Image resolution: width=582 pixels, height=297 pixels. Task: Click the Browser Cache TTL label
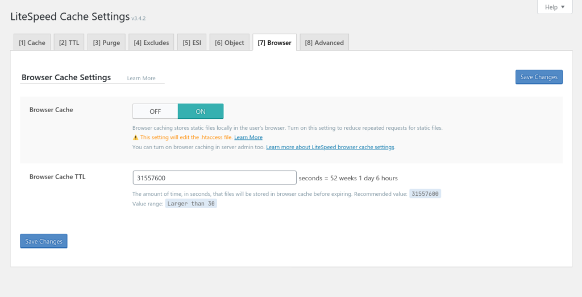(x=57, y=176)
